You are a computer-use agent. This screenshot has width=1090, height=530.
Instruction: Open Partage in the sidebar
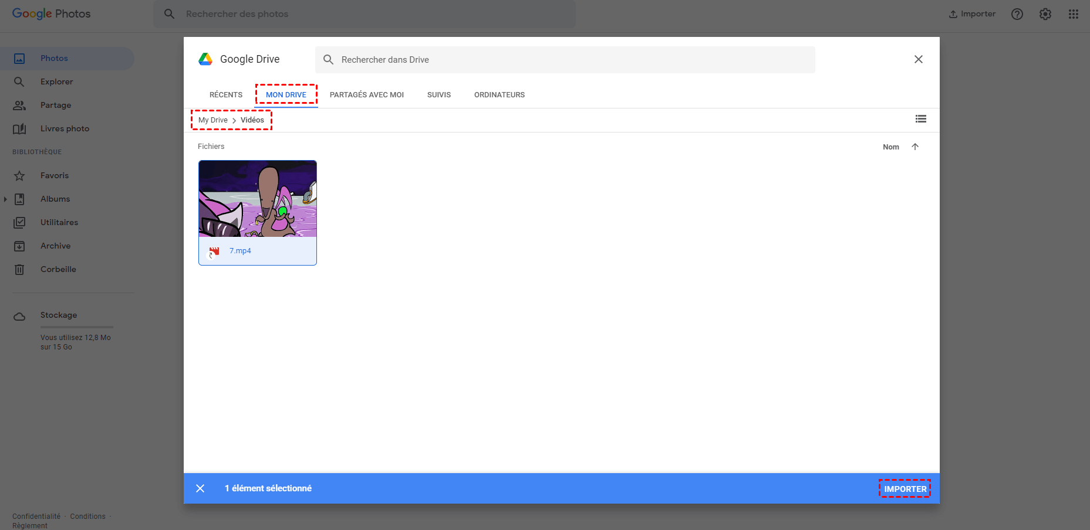(x=56, y=106)
